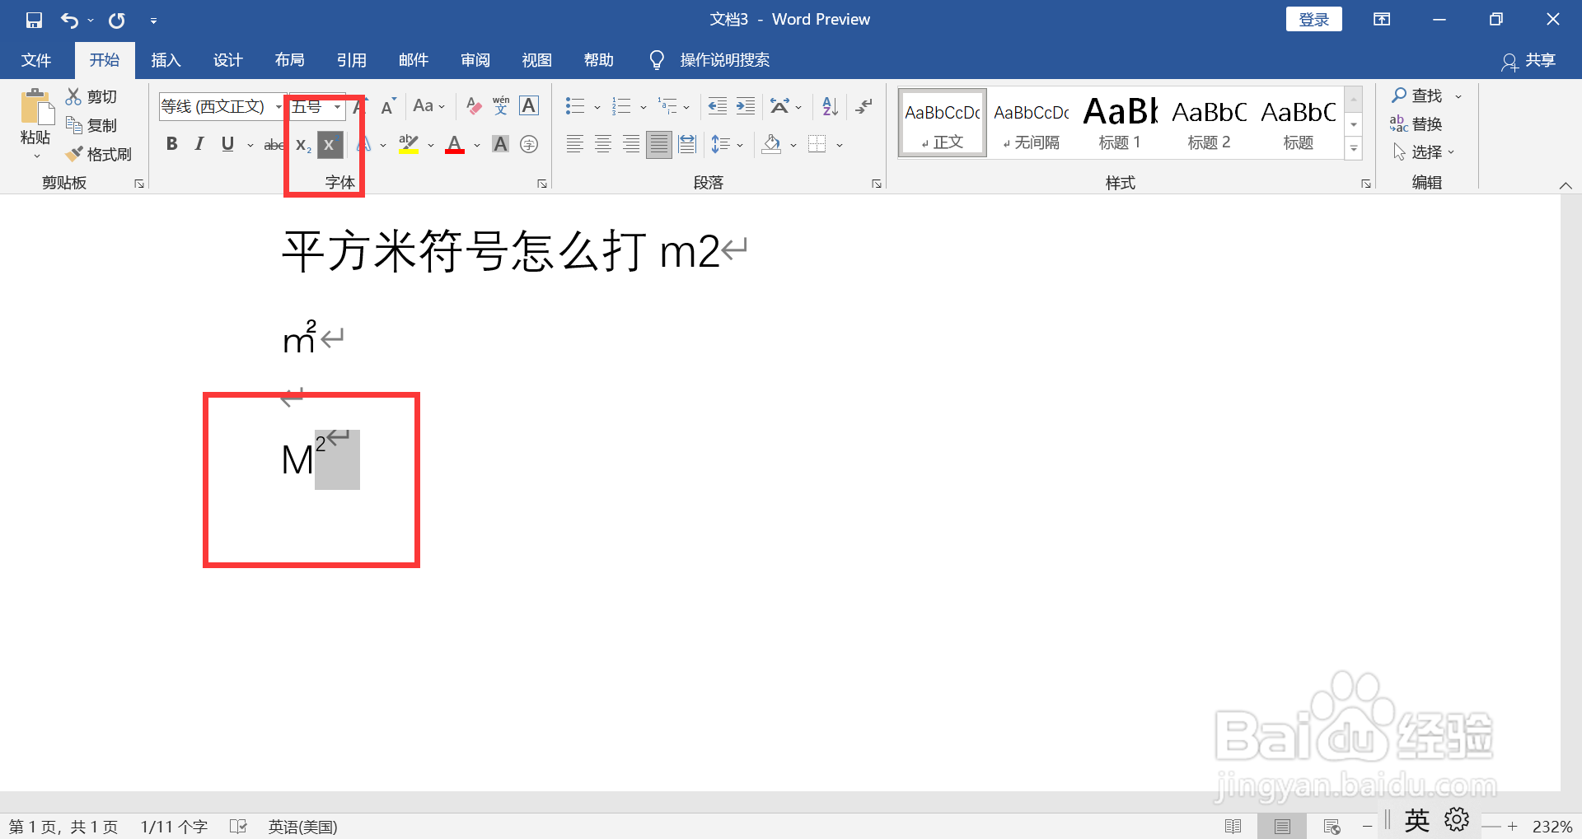Activate the format painter tool
Image resolution: width=1582 pixels, height=839 pixels.
[99, 153]
